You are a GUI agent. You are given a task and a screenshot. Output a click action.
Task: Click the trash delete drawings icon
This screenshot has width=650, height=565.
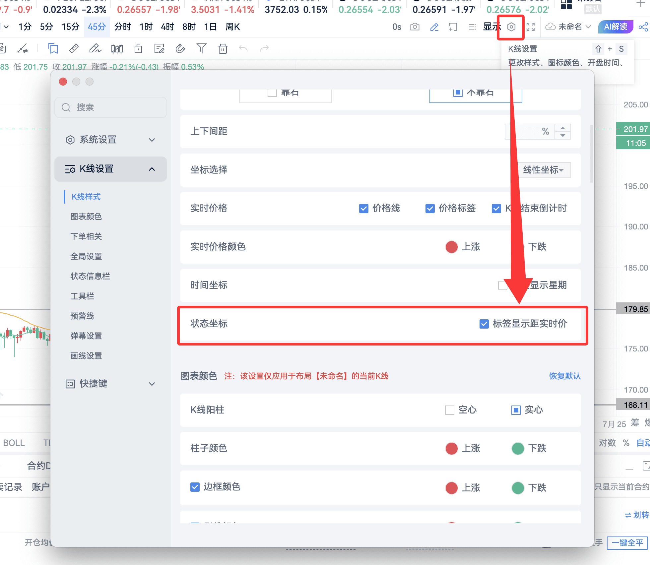[223, 49]
